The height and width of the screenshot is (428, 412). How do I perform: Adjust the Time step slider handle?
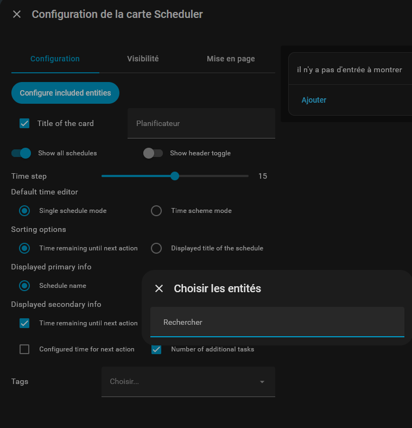tap(175, 176)
